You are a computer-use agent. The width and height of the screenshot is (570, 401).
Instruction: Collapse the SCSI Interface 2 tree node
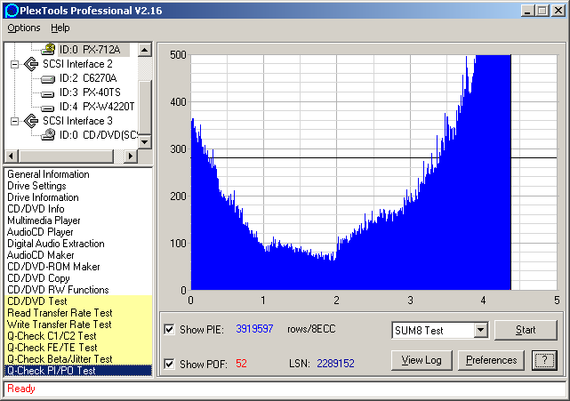point(14,64)
